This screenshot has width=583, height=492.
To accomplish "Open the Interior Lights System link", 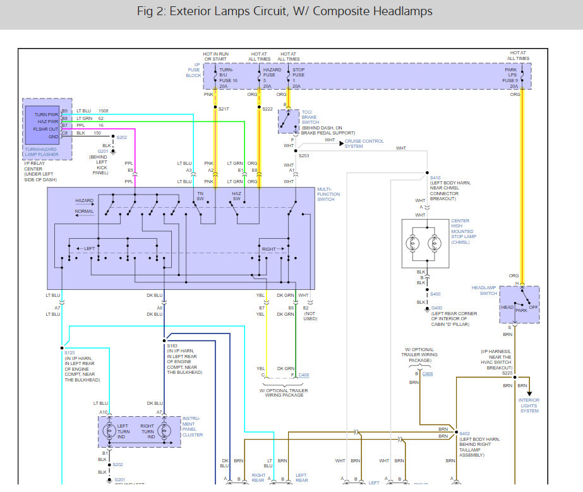I will pos(529,405).
